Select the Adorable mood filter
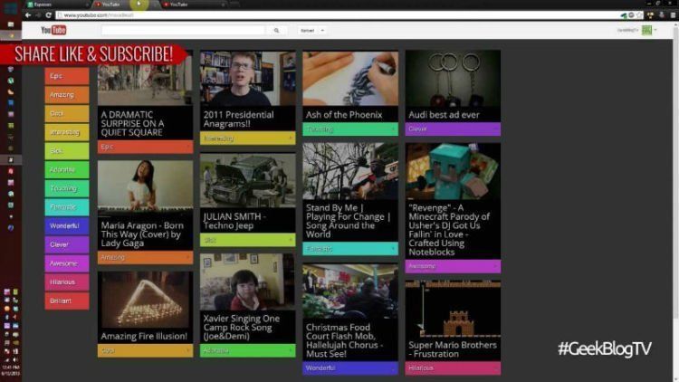The height and width of the screenshot is (382, 679). coord(67,169)
